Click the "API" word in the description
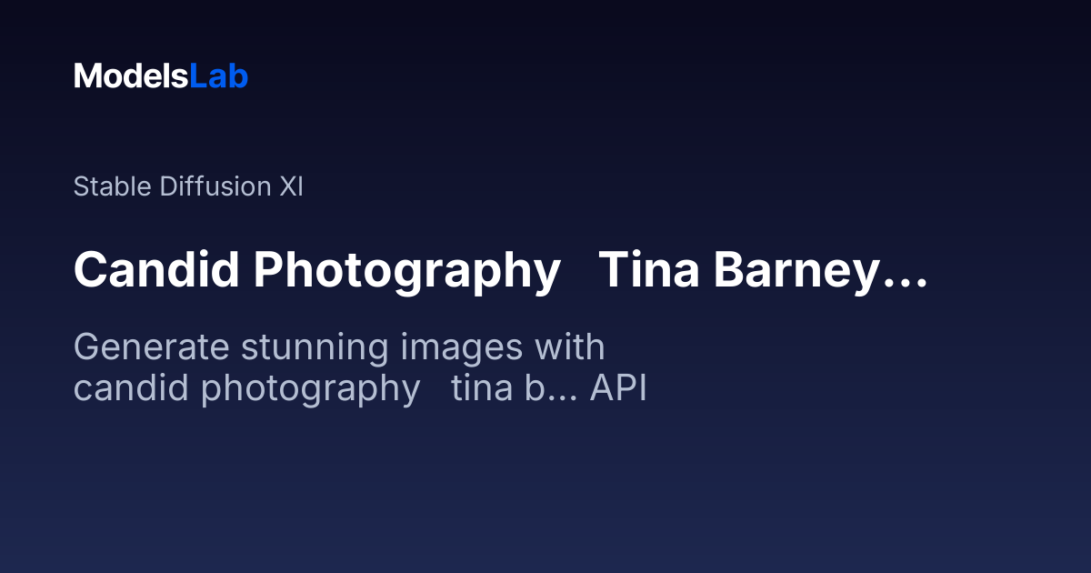The image size is (1091, 573). [617, 389]
